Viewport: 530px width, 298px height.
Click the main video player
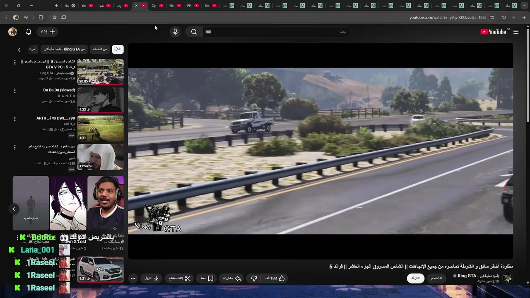(320, 151)
